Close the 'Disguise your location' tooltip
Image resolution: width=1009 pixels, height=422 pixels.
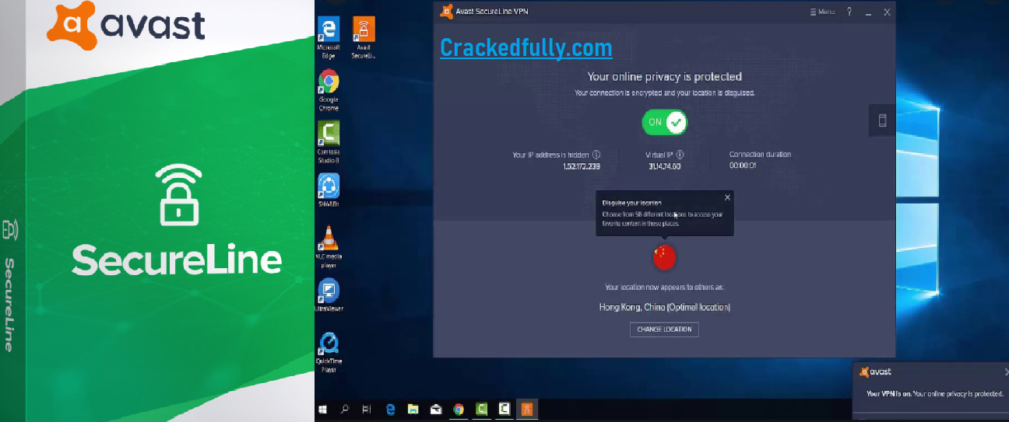point(727,197)
